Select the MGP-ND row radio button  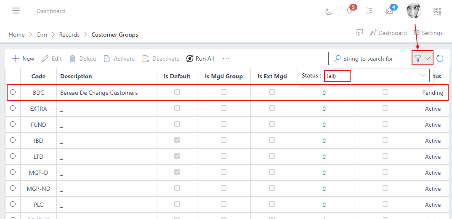[x=13, y=188]
